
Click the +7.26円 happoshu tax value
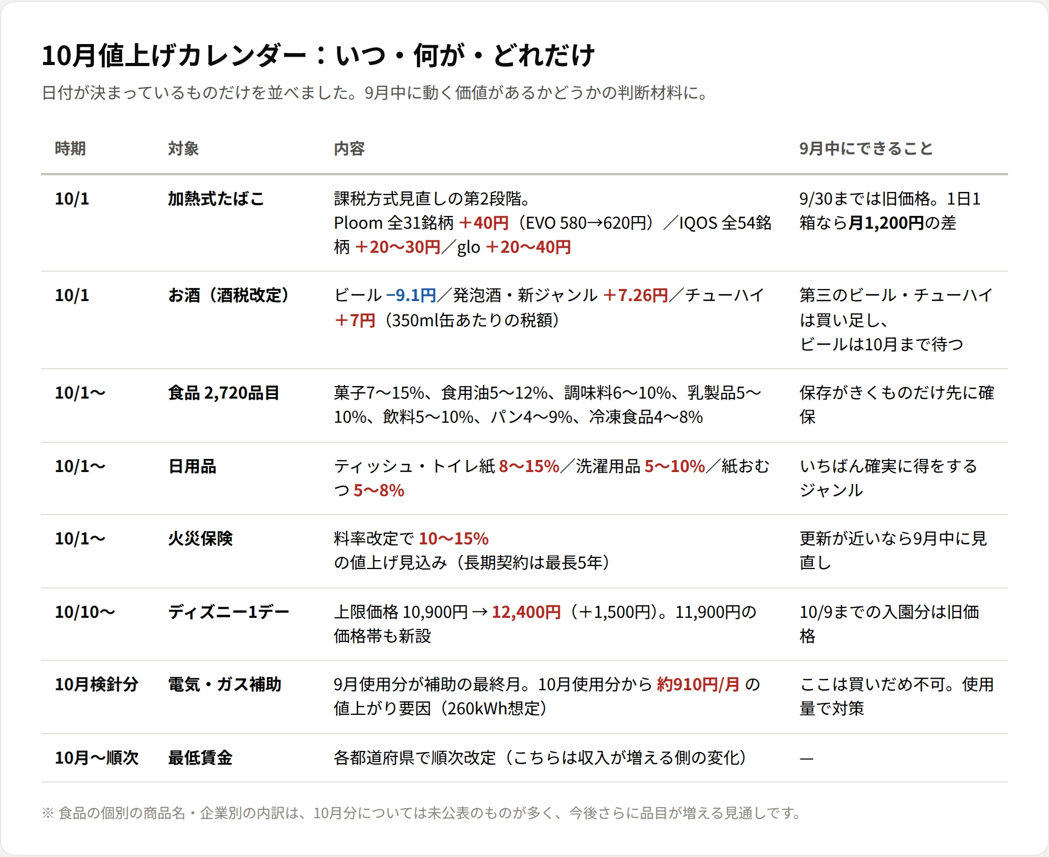point(636,295)
